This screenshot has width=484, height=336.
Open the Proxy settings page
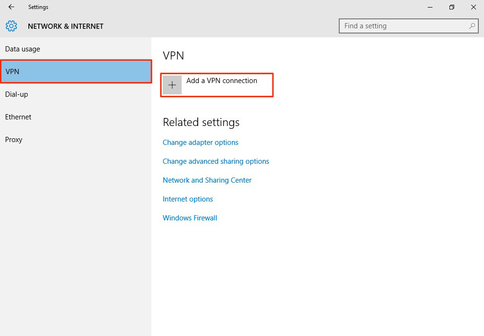coord(14,140)
